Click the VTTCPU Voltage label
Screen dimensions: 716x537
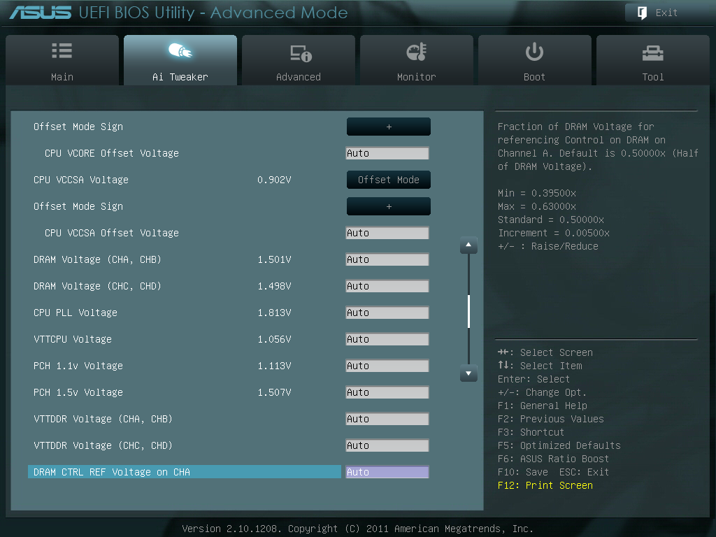point(73,339)
